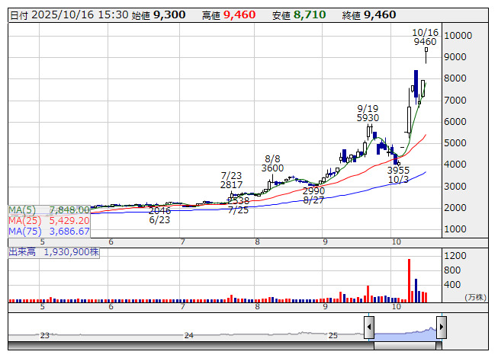Image resolution: width=498 pixels, height=358 pixels.
Task: Click the tallest red volume bar
Action: tap(409, 279)
